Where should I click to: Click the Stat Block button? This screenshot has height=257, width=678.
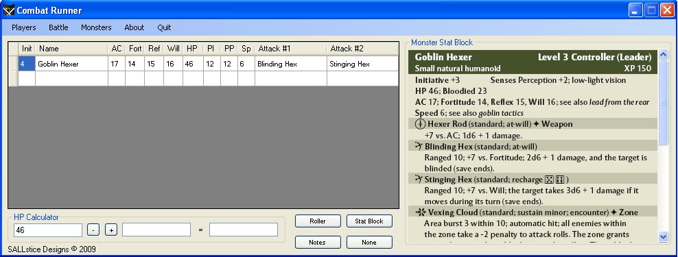(369, 221)
